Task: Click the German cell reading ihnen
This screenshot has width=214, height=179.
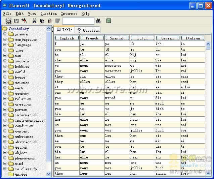Action: (x=167, y=173)
